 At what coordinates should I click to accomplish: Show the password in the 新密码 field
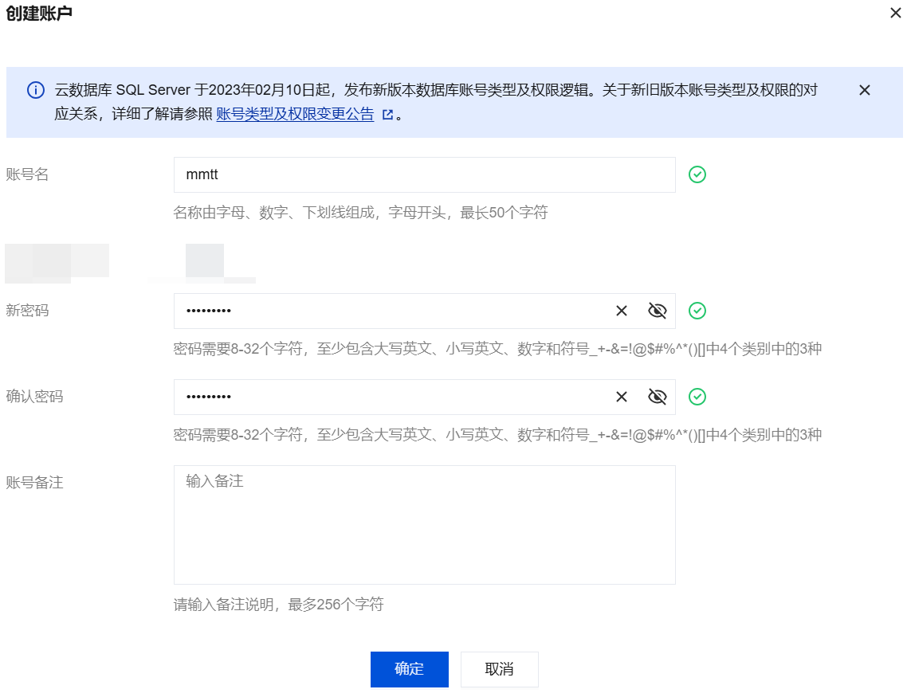pos(657,311)
